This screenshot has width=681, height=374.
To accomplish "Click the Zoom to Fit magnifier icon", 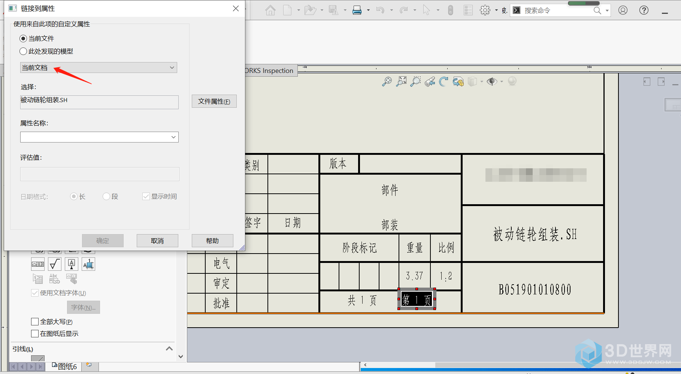I will pos(387,82).
